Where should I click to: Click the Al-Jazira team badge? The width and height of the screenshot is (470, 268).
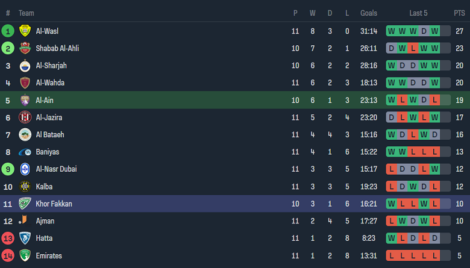25,117
